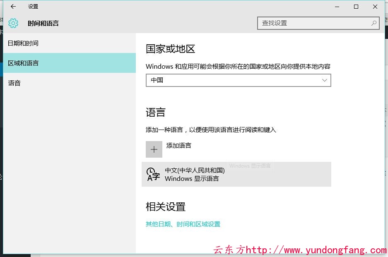This screenshot has height=257, width=388.
Task: Click the 语言 section heading
Action: (156, 112)
